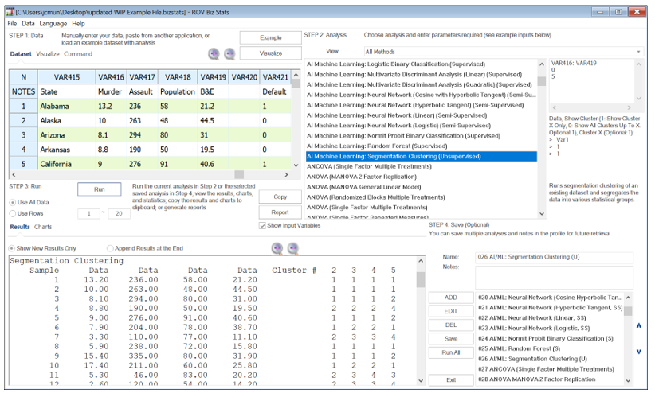This screenshot has height=397, width=655.
Task: Click the Run button
Action: pos(100,189)
